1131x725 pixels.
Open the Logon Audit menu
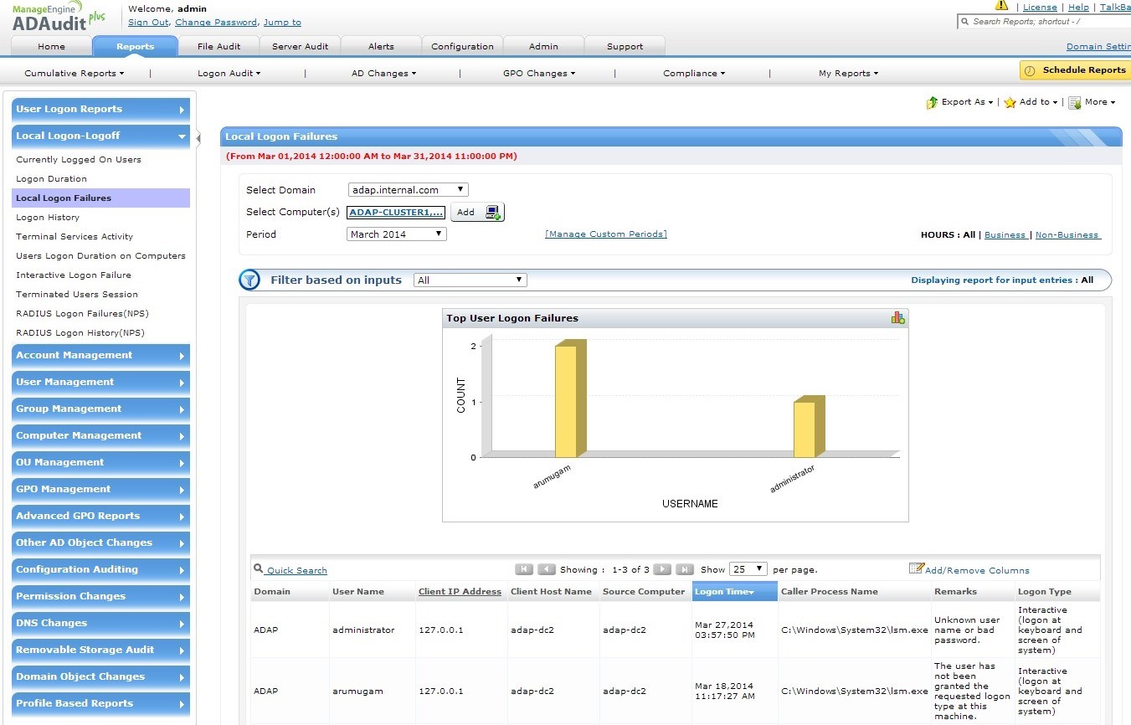click(x=229, y=74)
